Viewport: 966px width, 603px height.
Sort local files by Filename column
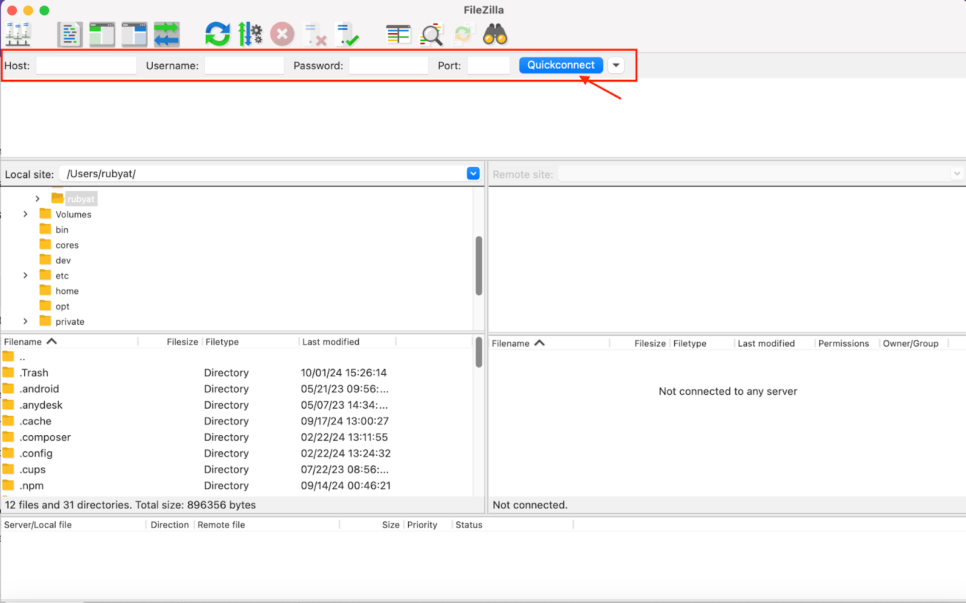69,342
